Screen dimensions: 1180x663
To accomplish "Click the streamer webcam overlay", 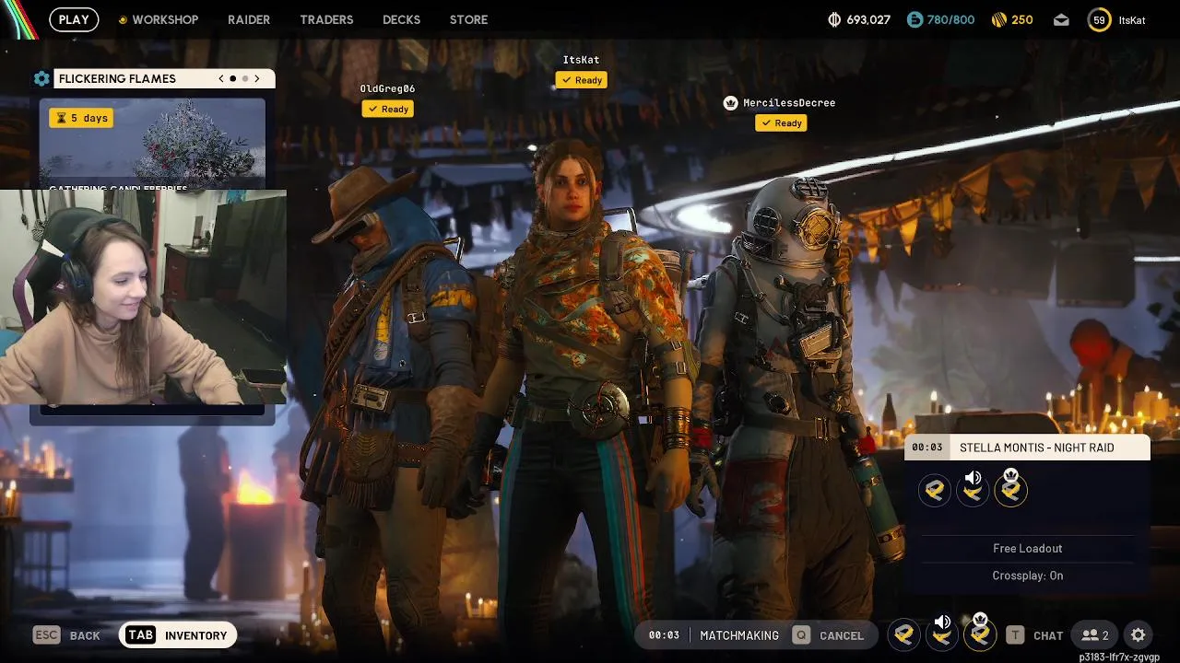I will (x=143, y=297).
